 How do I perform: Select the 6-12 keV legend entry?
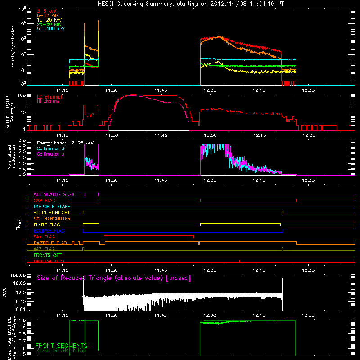[48, 15]
